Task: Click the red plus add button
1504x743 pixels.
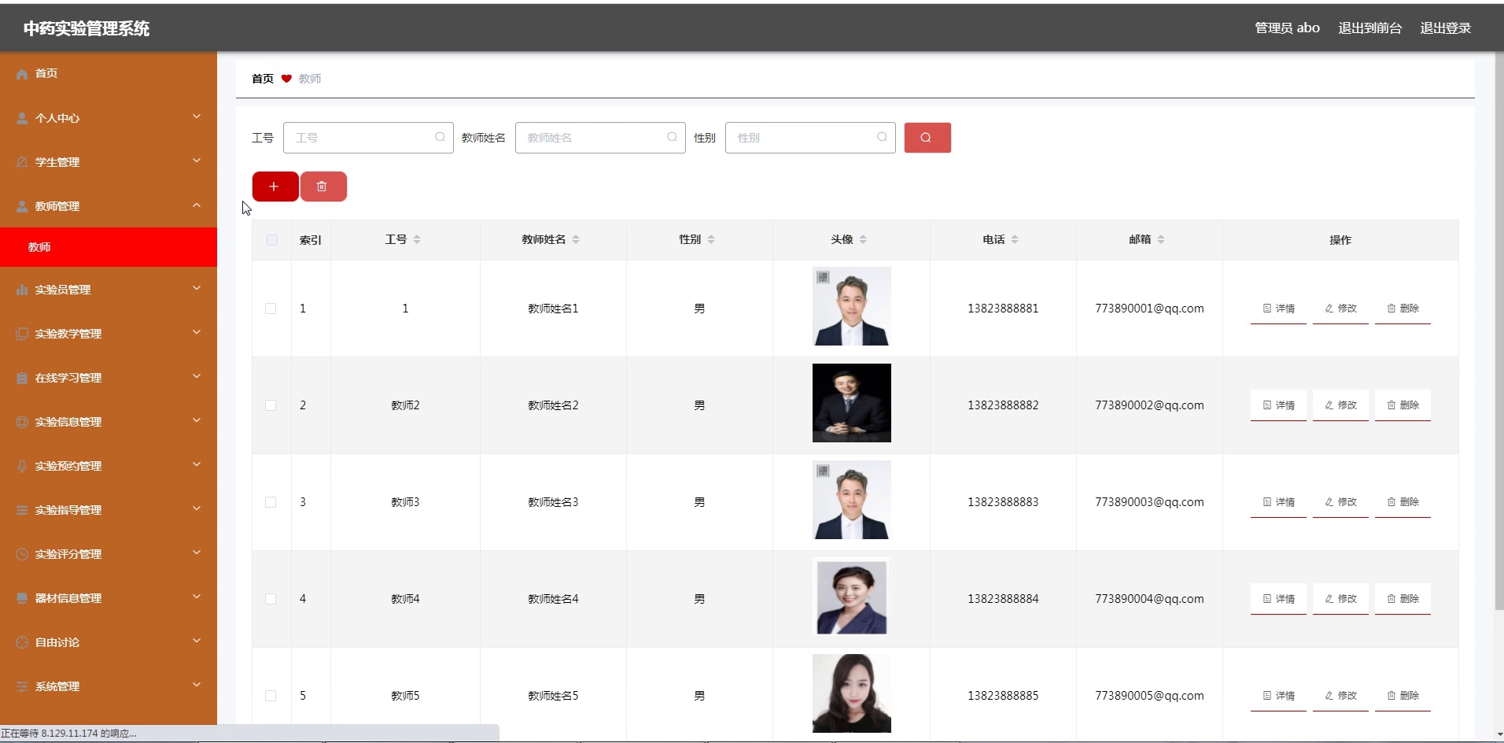Action: [275, 187]
